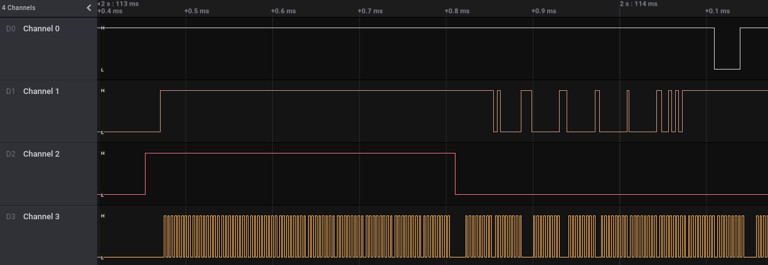The image size is (768, 265).
Task: Click Channel 2's falling edge near +0.8 ms
Action: (455, 174)
